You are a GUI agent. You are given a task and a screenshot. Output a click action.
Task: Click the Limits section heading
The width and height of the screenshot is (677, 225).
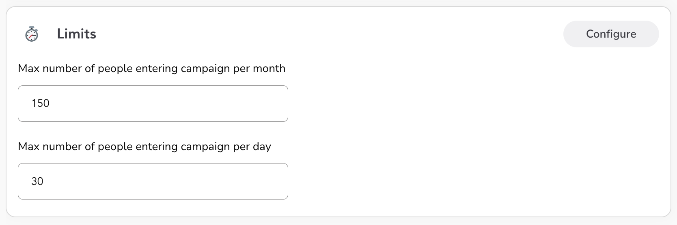click(x=76, y=34)
